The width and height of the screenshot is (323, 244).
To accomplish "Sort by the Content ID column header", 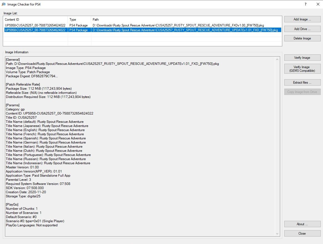I will 35,20.
